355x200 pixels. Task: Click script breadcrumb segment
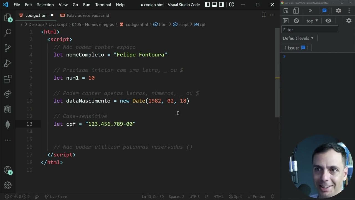pyautogui.click(x=181, y=24)
